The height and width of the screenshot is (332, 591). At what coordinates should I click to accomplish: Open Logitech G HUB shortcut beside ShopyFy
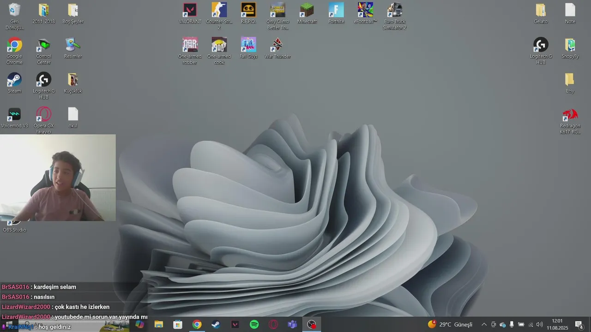pos(541,51)
